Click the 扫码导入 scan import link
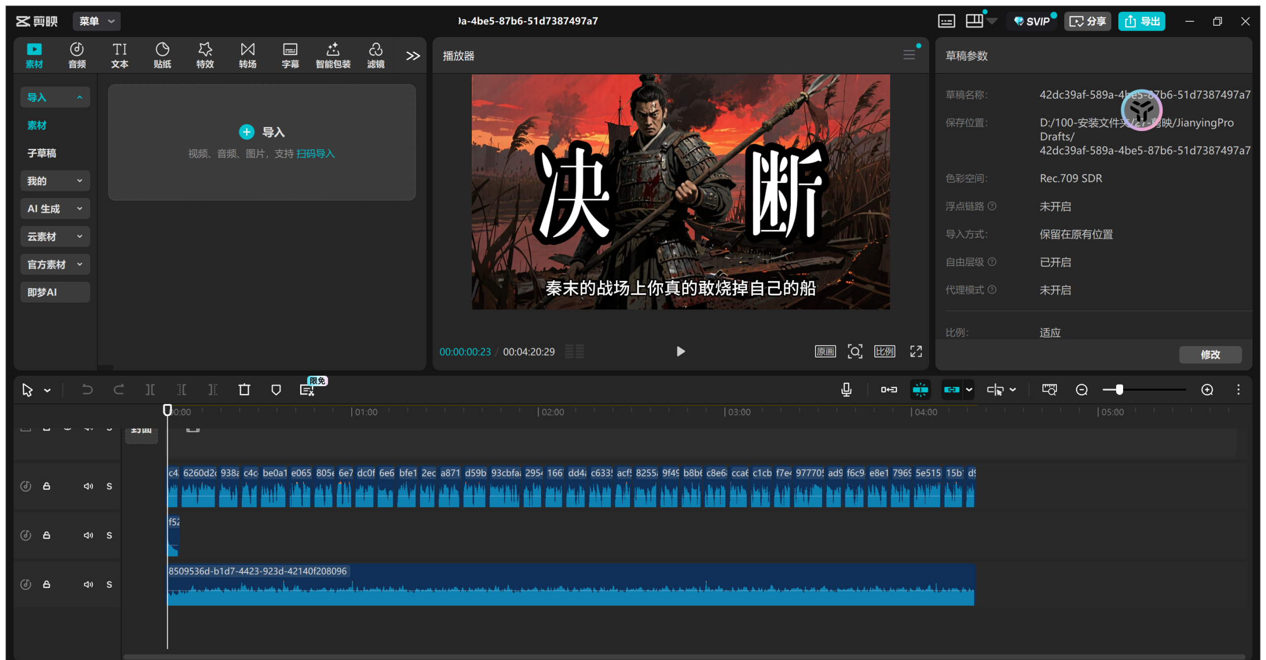Image resolution: width=1266 pixels, height=660 pixels. click(x=316, y=154)
